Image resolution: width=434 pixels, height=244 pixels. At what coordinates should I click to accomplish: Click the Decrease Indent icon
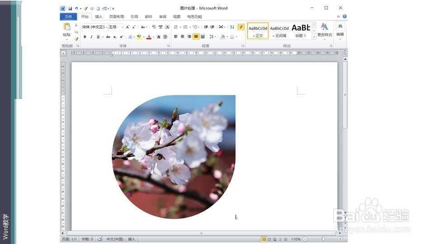click(206, 27)
